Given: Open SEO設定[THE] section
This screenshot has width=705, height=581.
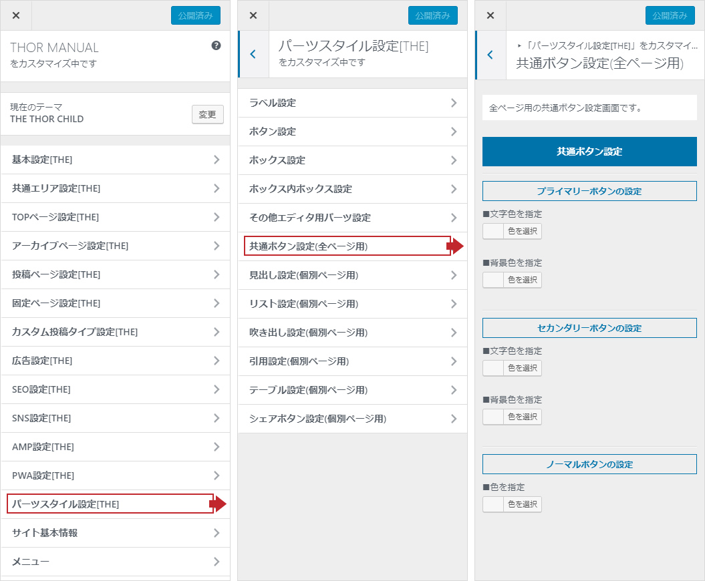Looking at the screenshot, I should tap(115, 389).
